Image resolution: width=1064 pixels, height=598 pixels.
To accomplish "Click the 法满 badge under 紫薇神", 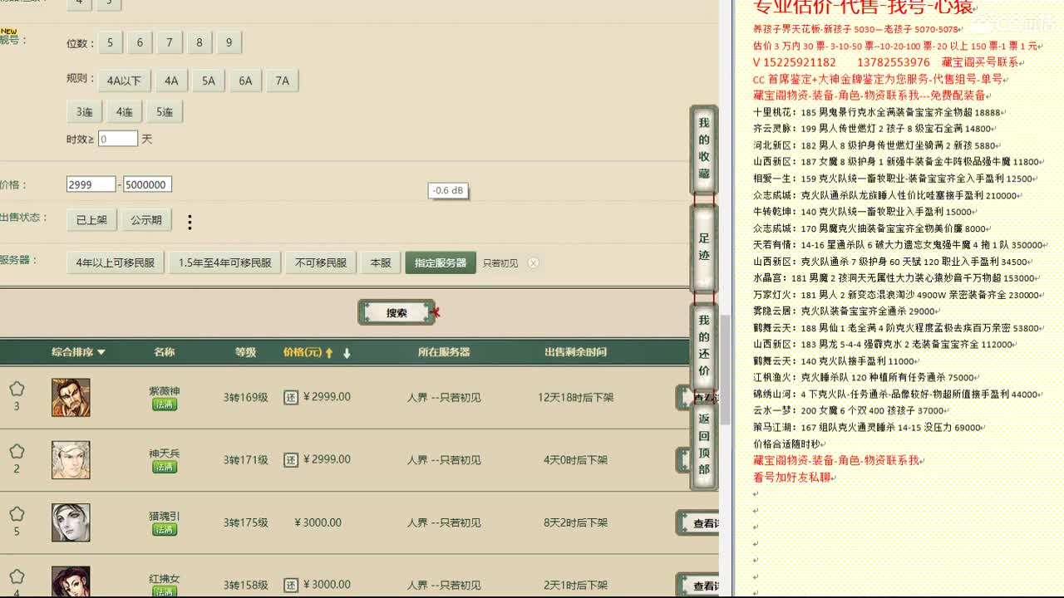I will click(165, 404).
